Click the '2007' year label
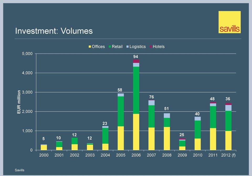The image size is (252, 176). coord(151,155)
